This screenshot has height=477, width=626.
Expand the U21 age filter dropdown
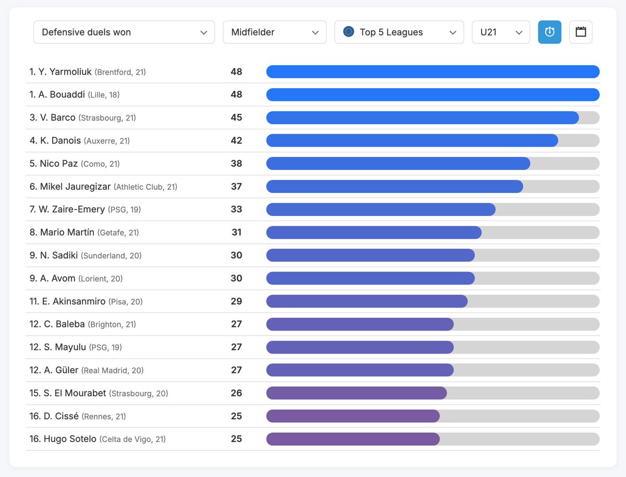[x=501, y=32]
